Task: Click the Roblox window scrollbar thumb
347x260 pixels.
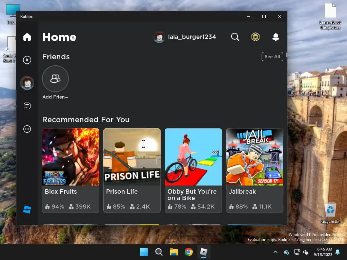Action: (286, 55)
